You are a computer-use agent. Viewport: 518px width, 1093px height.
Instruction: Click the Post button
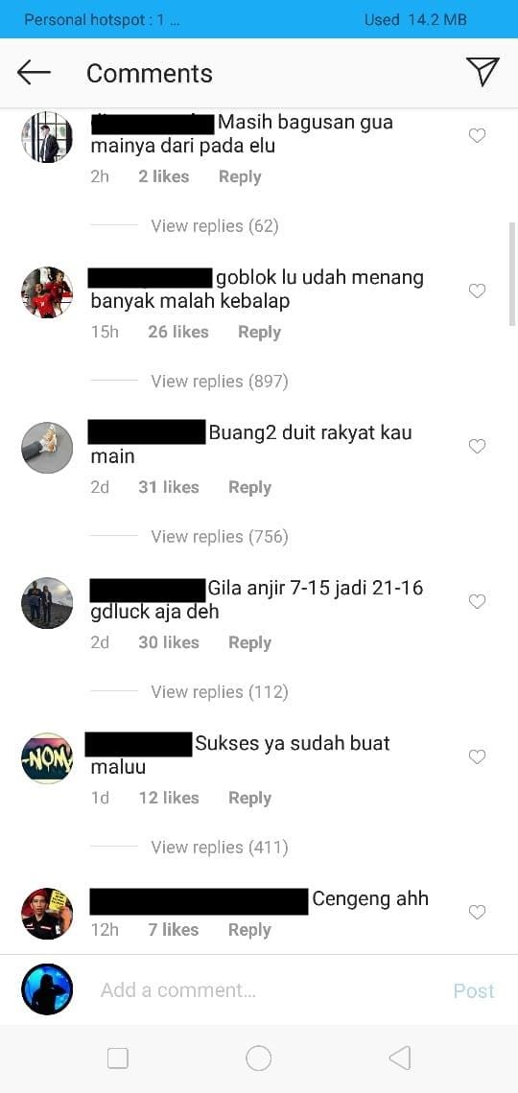tap(474, 990)
